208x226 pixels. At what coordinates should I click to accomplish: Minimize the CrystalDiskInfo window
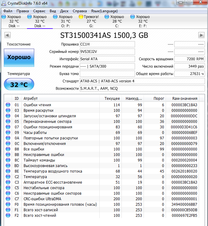(181, 2)
